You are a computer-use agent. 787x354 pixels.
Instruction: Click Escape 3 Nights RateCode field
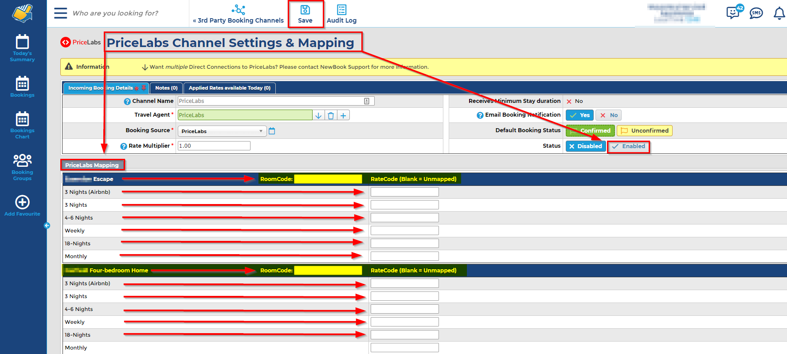coord(405,205)
